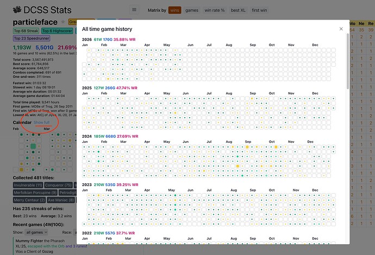The height and width of the screenshot is (255, 375).
Task: Select the Axe Maniac (8) title
Action: pyautogui.click(x=61, y=200)
